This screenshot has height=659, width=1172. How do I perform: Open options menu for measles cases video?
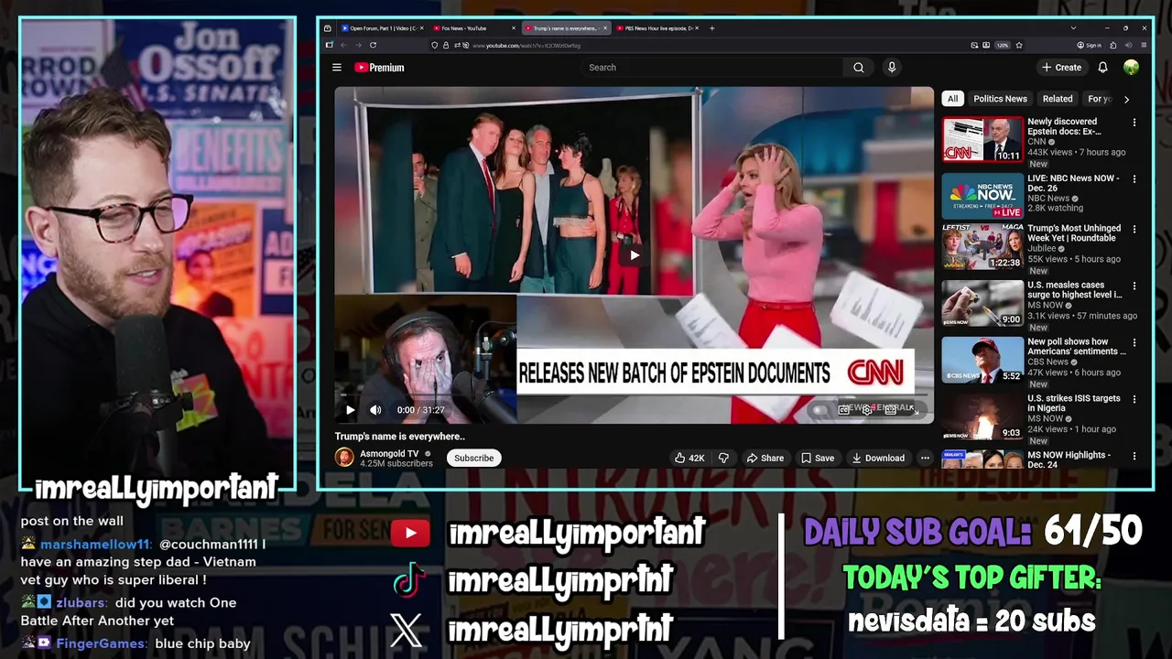1134,286
